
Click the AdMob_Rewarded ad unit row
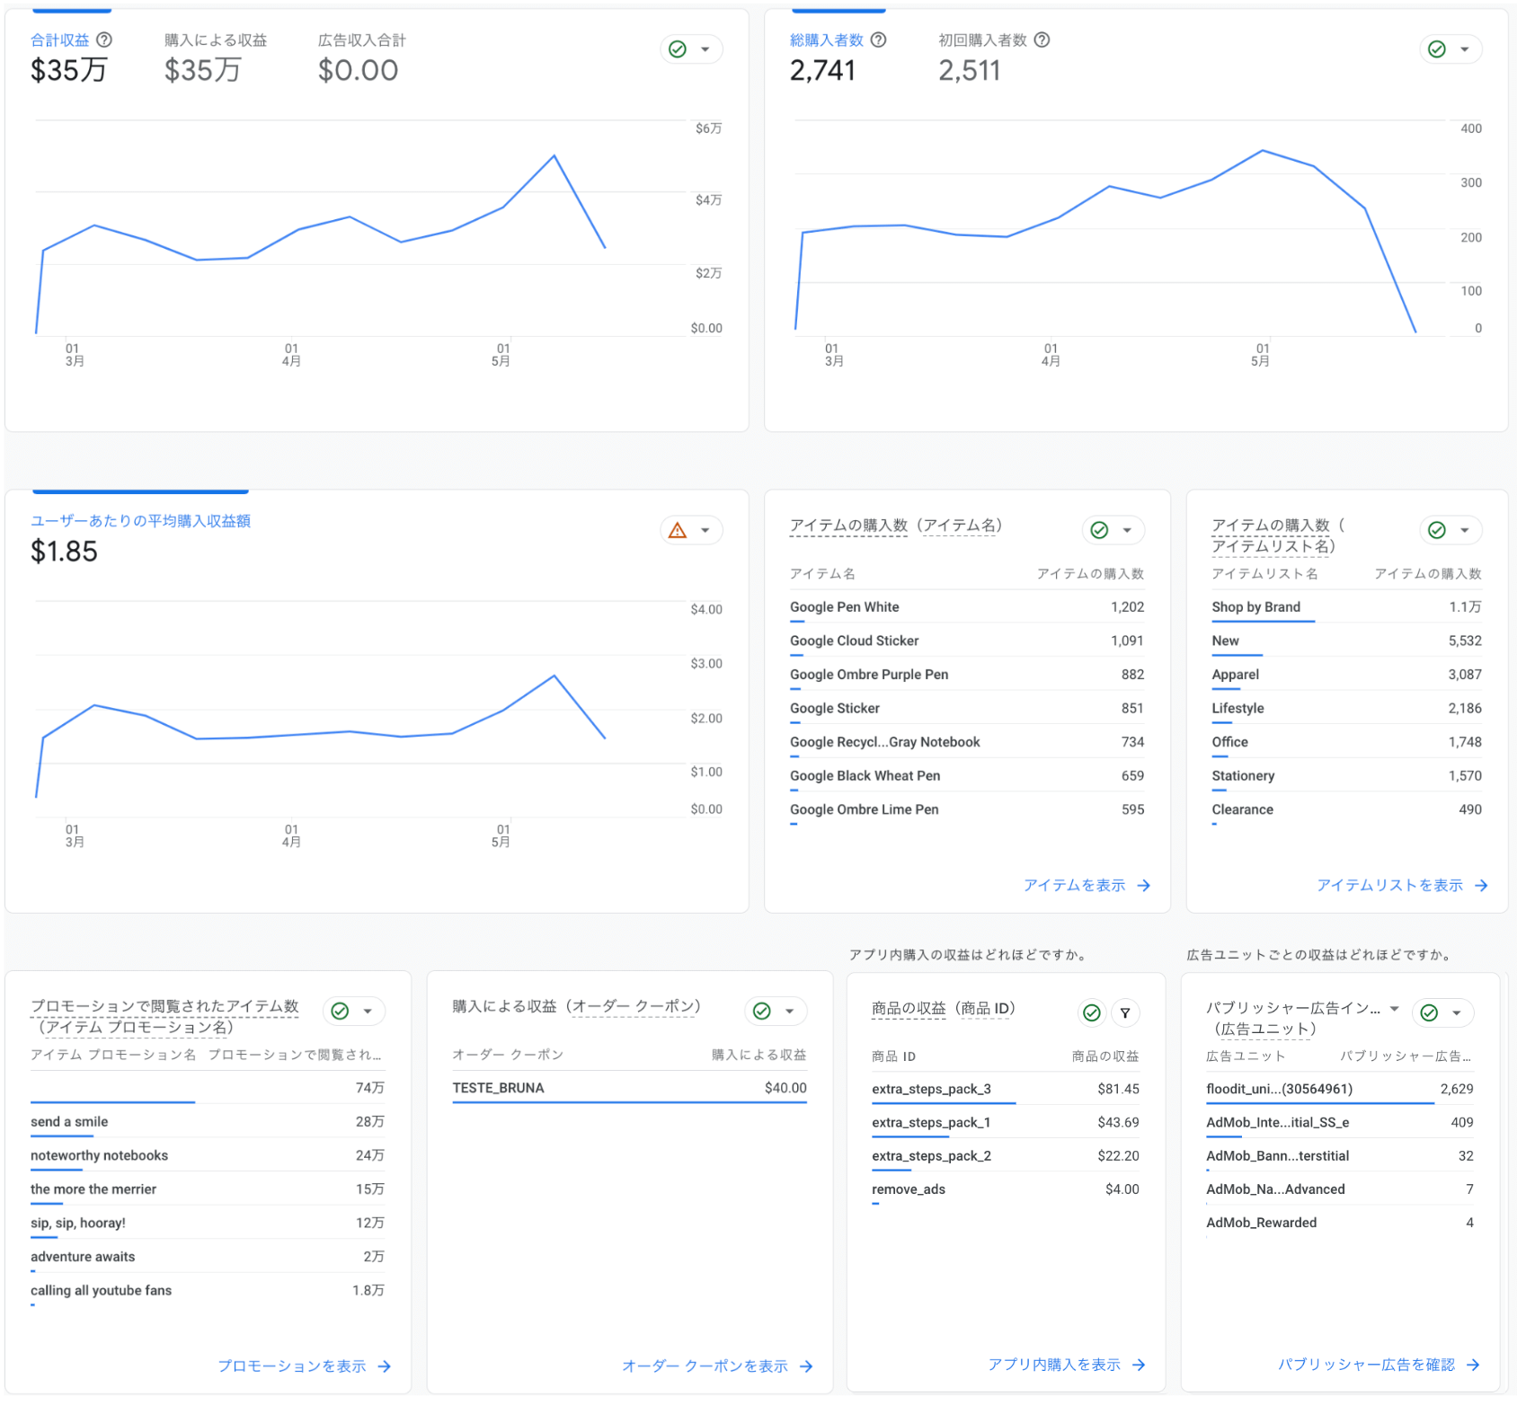(x=1339, y=1223)
